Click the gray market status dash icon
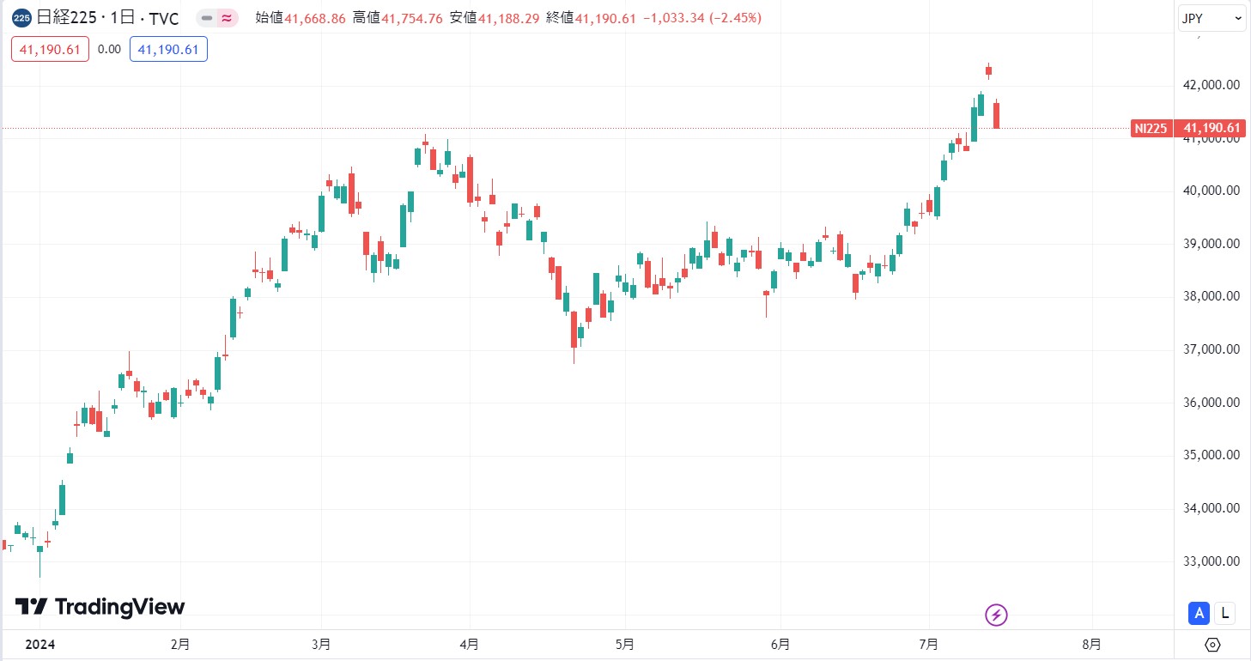Screen dimensions: 1251x661 coord(207,18)
